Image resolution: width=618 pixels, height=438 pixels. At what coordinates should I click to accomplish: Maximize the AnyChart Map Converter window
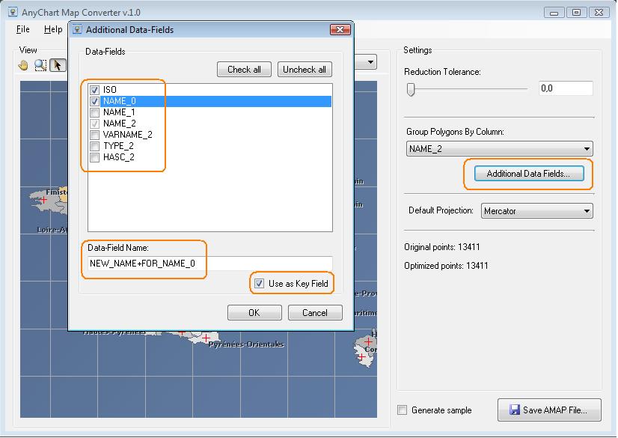576,12
